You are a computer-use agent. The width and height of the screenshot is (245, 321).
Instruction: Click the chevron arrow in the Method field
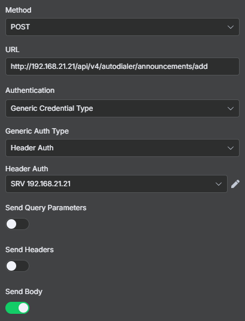pyautogui.click(x=231, y=27)
